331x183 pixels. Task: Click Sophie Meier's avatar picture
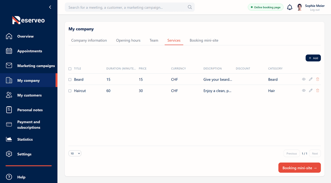click(x=300, y=7)
